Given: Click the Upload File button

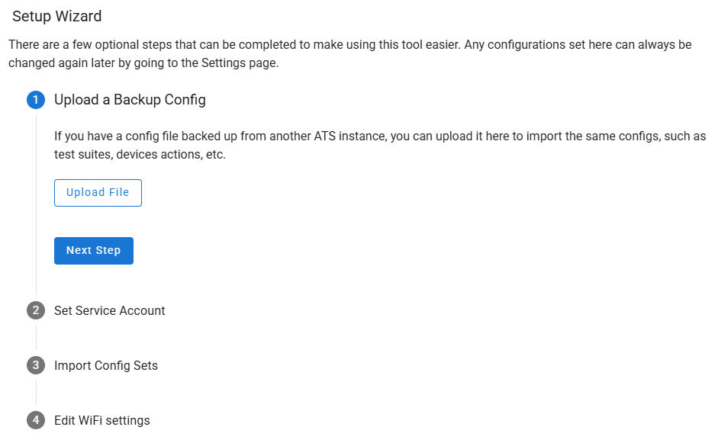Looking at the screenshot, I should (98, 193).
